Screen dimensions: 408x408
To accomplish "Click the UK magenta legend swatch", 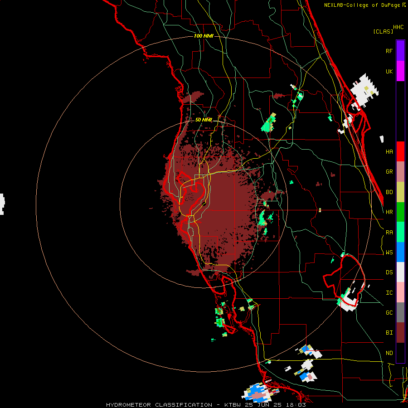I will point(400,71).
